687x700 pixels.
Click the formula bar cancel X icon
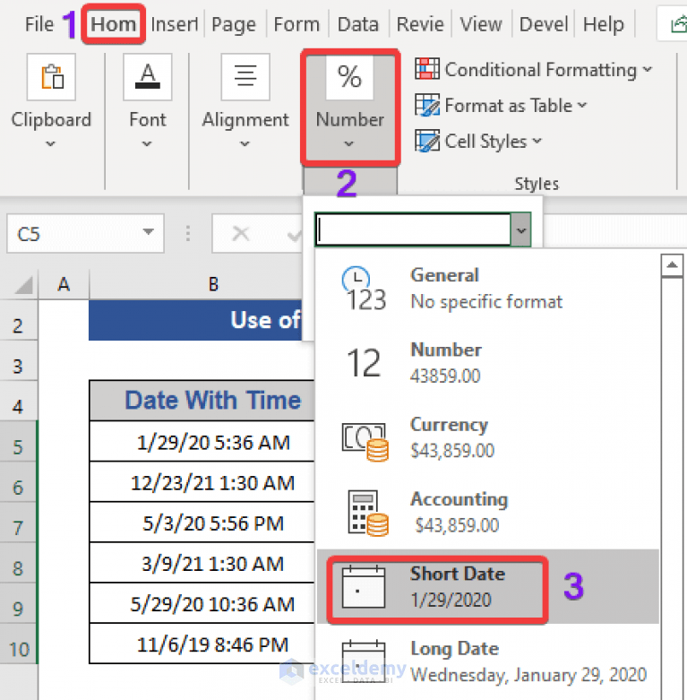pos(241,233)
